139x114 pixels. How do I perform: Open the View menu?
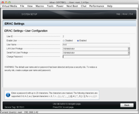tap(30, 6)
